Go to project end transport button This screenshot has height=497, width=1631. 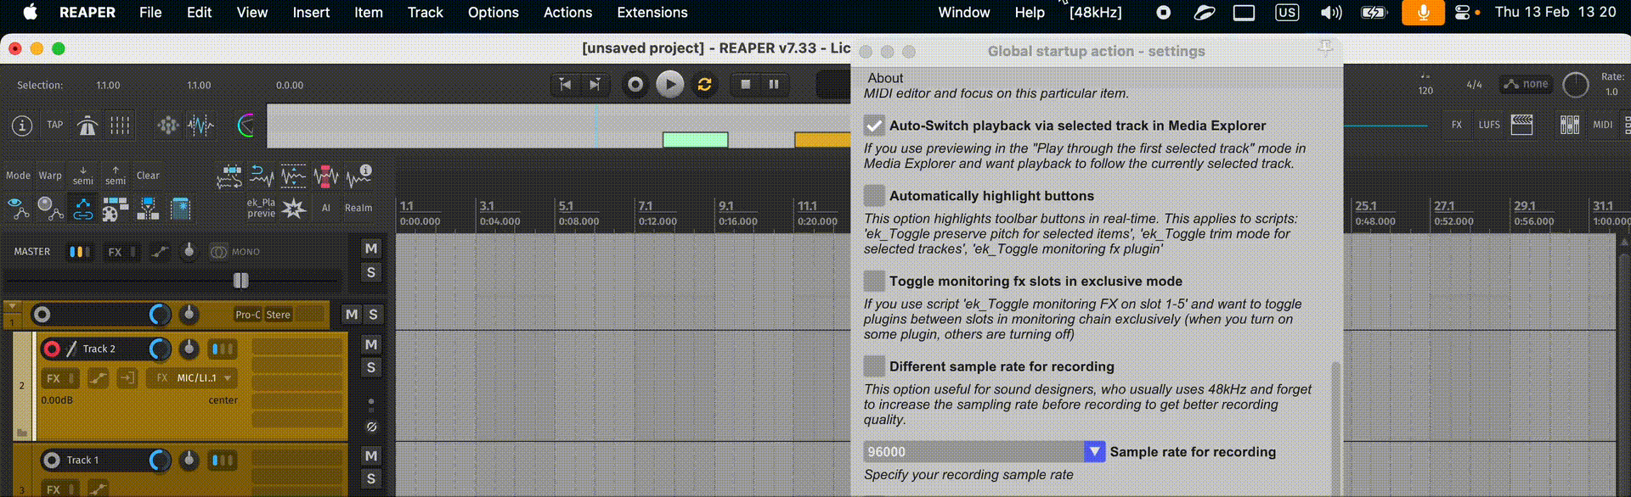(595, 84)
